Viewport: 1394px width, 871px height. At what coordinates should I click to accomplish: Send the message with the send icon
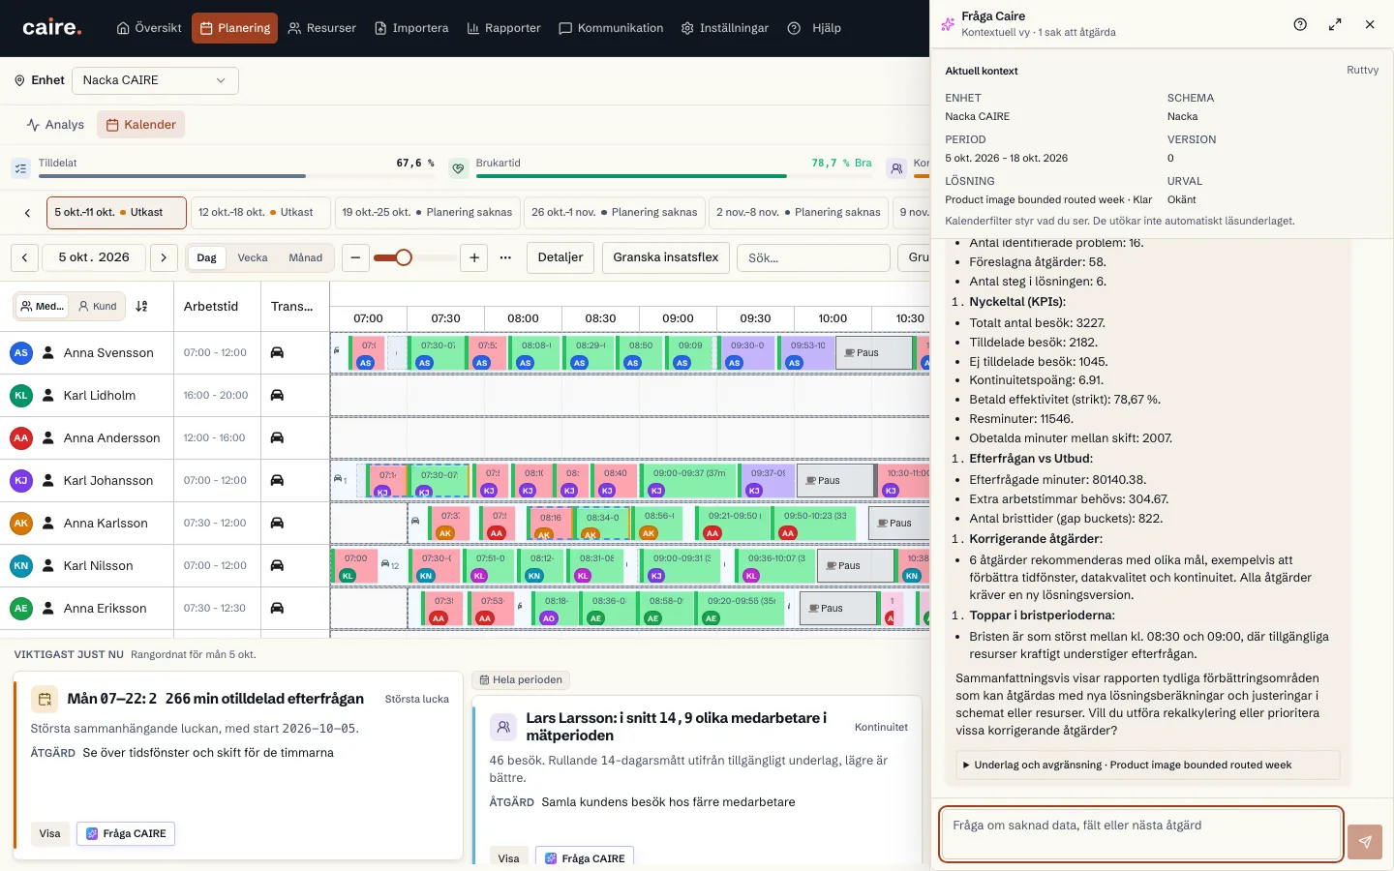(1365, 842)
